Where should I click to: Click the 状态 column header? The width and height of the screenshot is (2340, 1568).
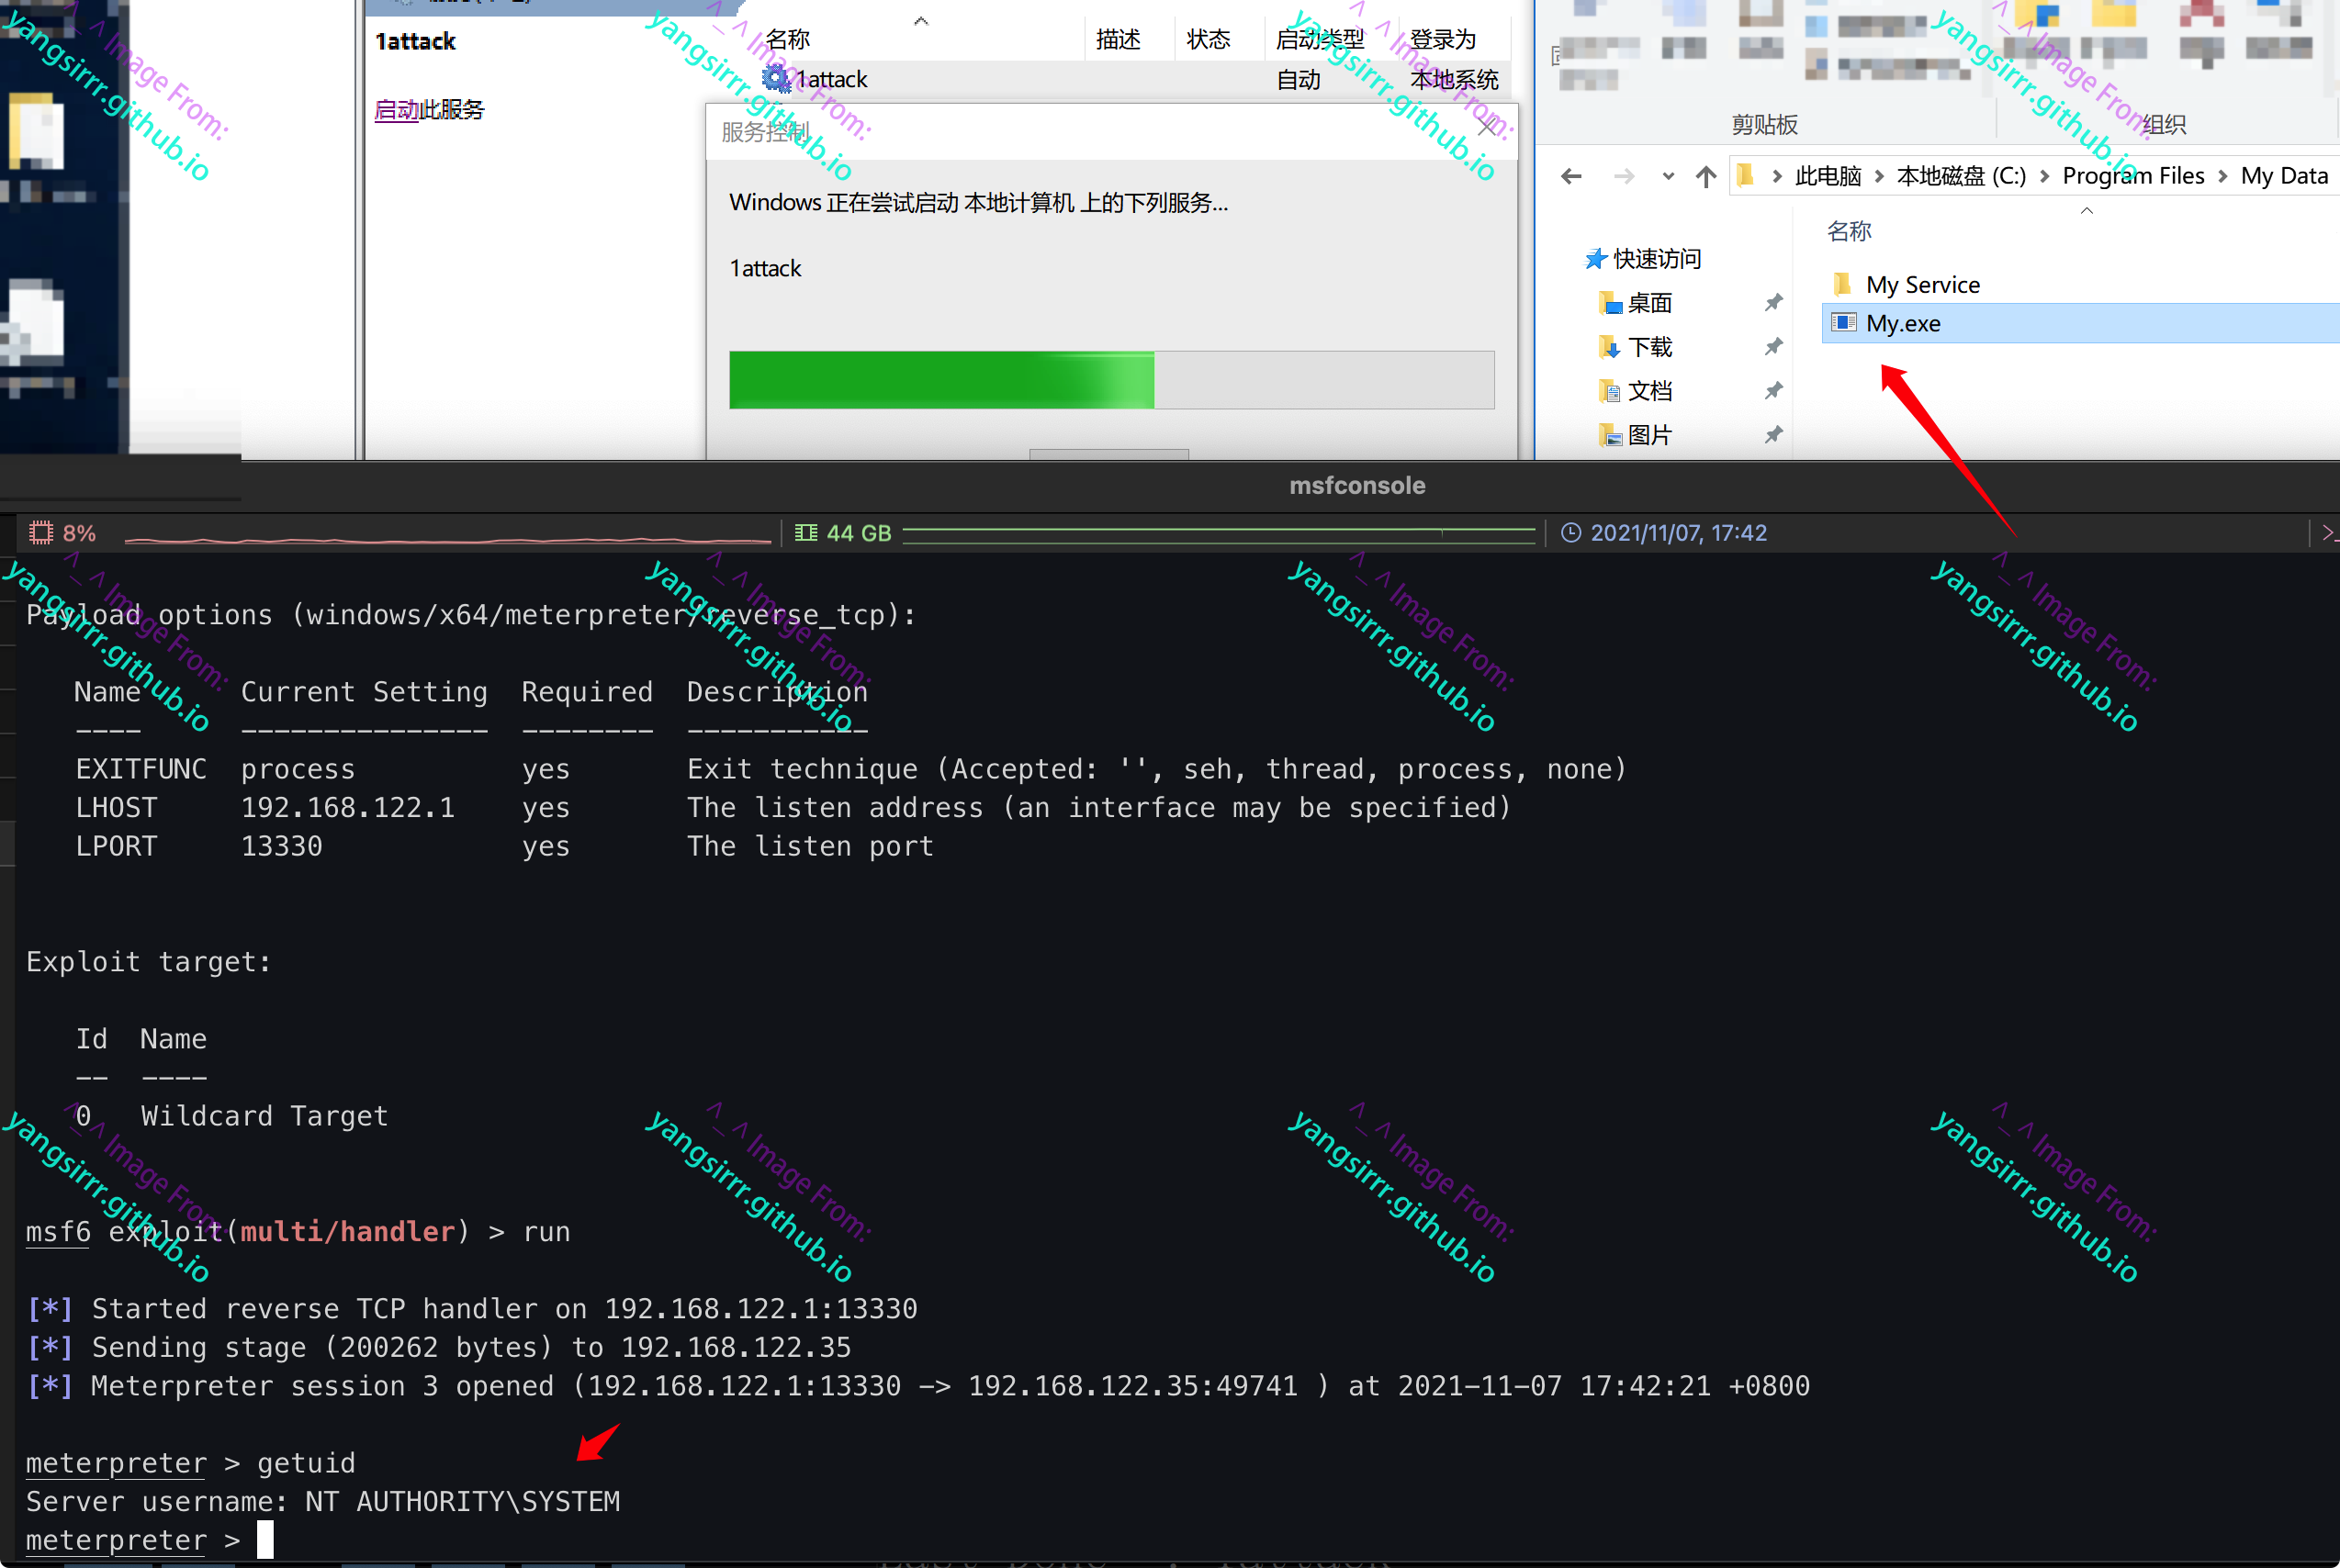coord(1208,40)
